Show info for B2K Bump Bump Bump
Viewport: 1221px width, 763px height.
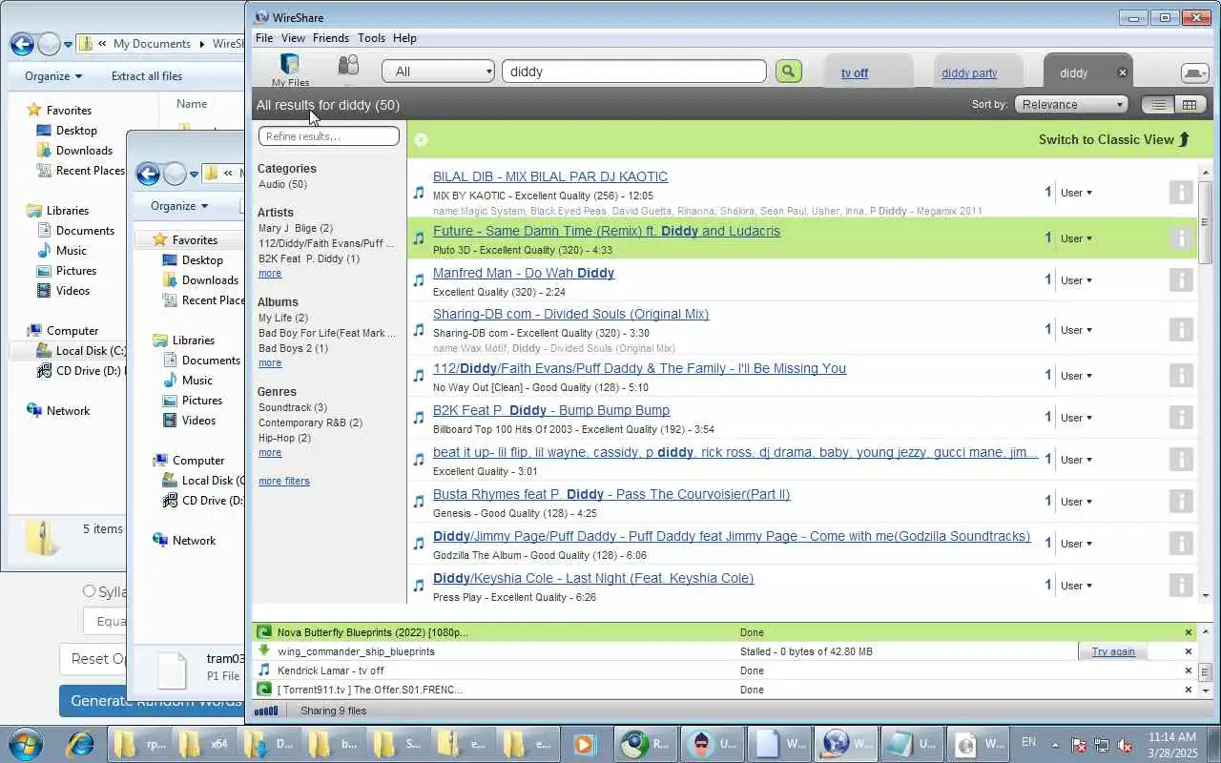1181,418
